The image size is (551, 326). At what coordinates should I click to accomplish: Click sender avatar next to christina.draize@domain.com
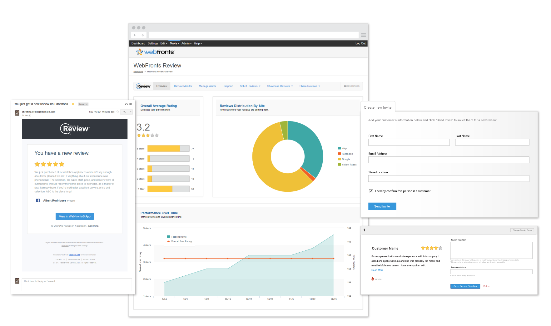pos(17,113)
